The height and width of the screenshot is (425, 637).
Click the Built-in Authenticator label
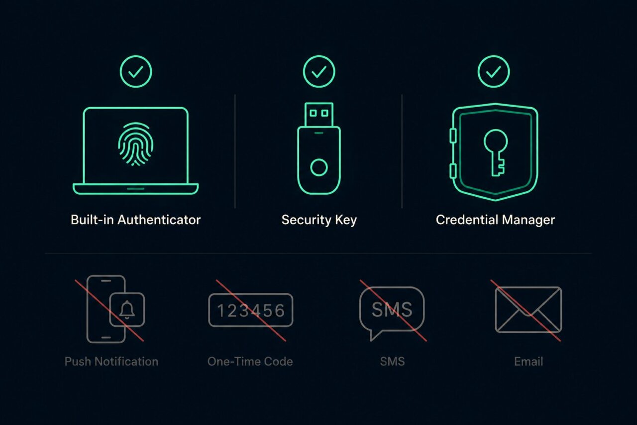(x=136, y=220)
